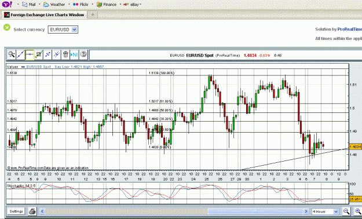Screen dimensions: 362x219
Task: Open Weather from the Yahoo toolbar
Action: pos(54,5)
